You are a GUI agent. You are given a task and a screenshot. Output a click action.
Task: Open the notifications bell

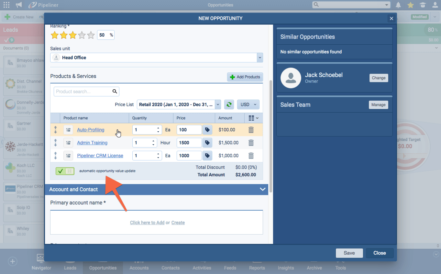click(x=398, y=5)
